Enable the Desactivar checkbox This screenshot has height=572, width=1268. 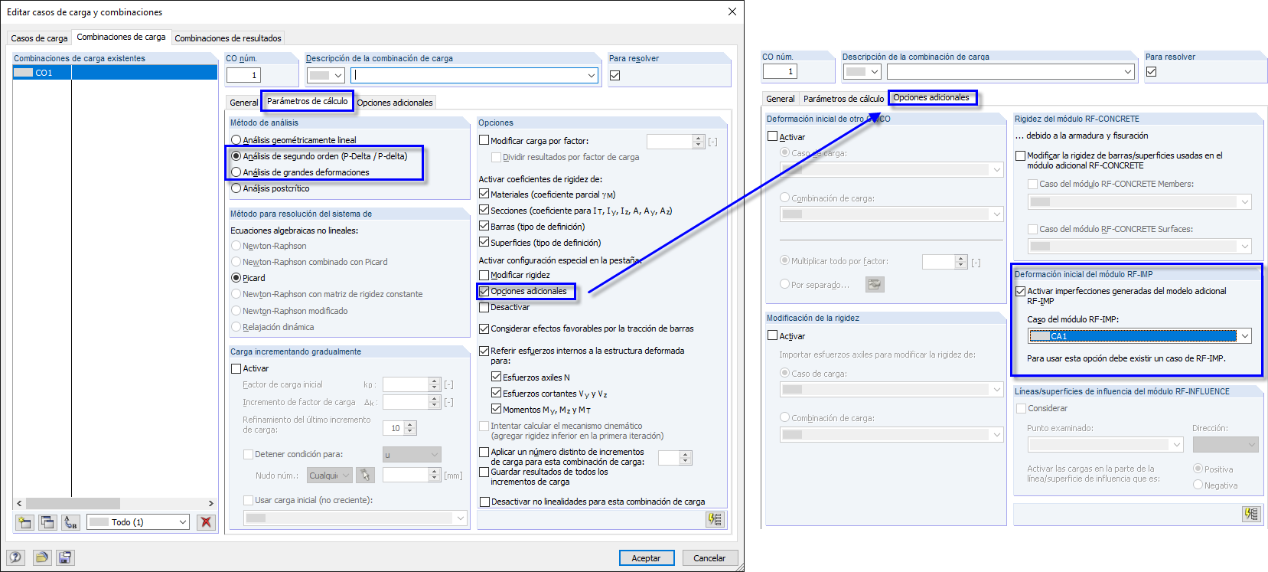(x=484, y=307)
